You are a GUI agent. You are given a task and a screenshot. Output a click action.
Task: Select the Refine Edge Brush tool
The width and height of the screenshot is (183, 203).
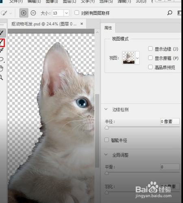[2, 43]
